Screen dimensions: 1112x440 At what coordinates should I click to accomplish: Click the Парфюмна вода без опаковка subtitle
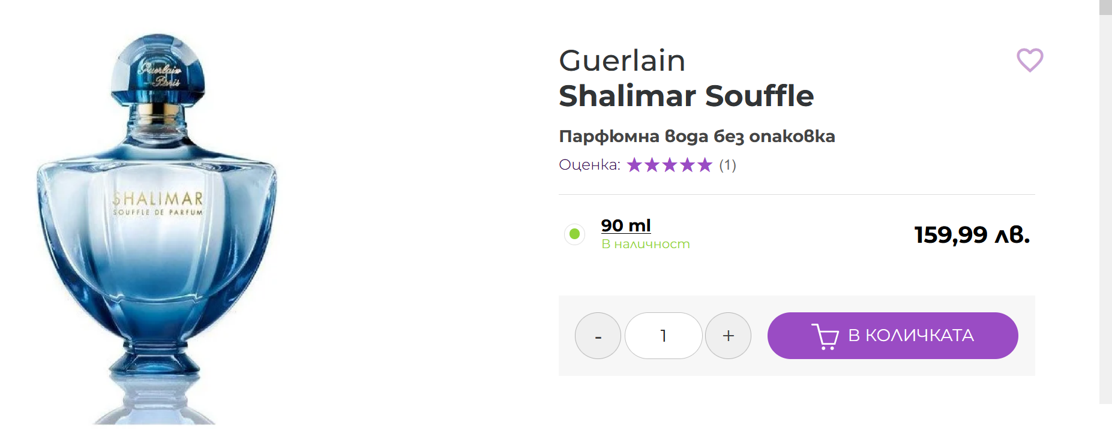(x=697, y=136)
